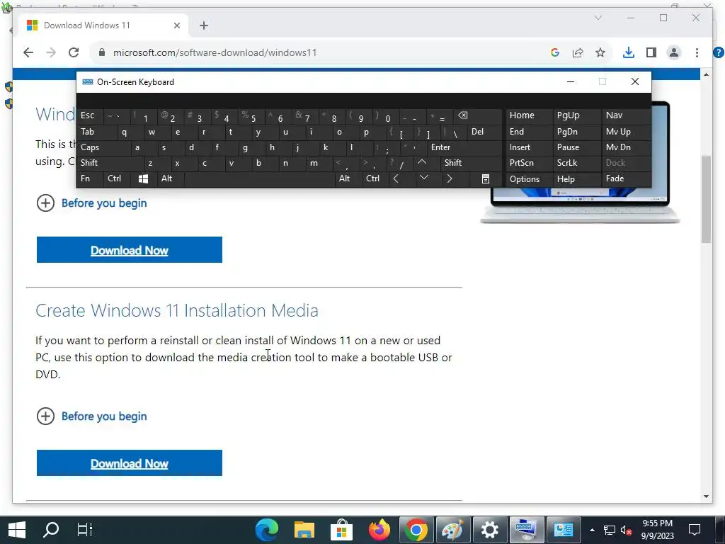725x544 pixels.
Task: Toggle left Shift on On-Screen Keyboard
Action: pyautogui.click(x=111, y=163)
